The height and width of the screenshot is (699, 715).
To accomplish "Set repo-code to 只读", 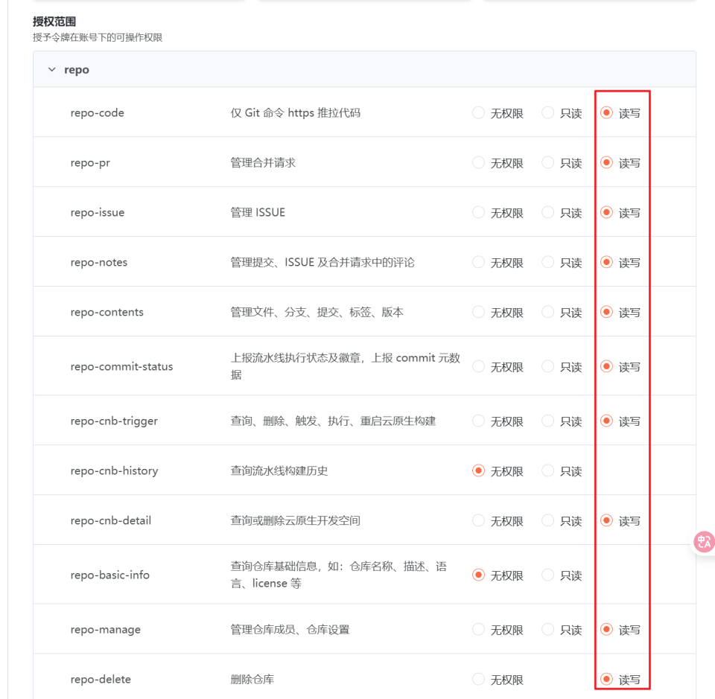I will (x=547, y=112).
